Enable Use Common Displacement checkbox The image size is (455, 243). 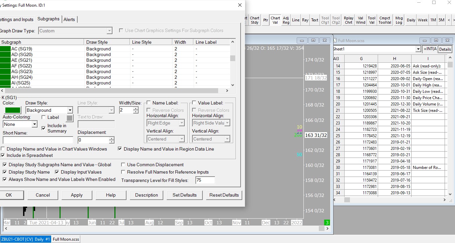pyautogui.click(x=123, y=165)
